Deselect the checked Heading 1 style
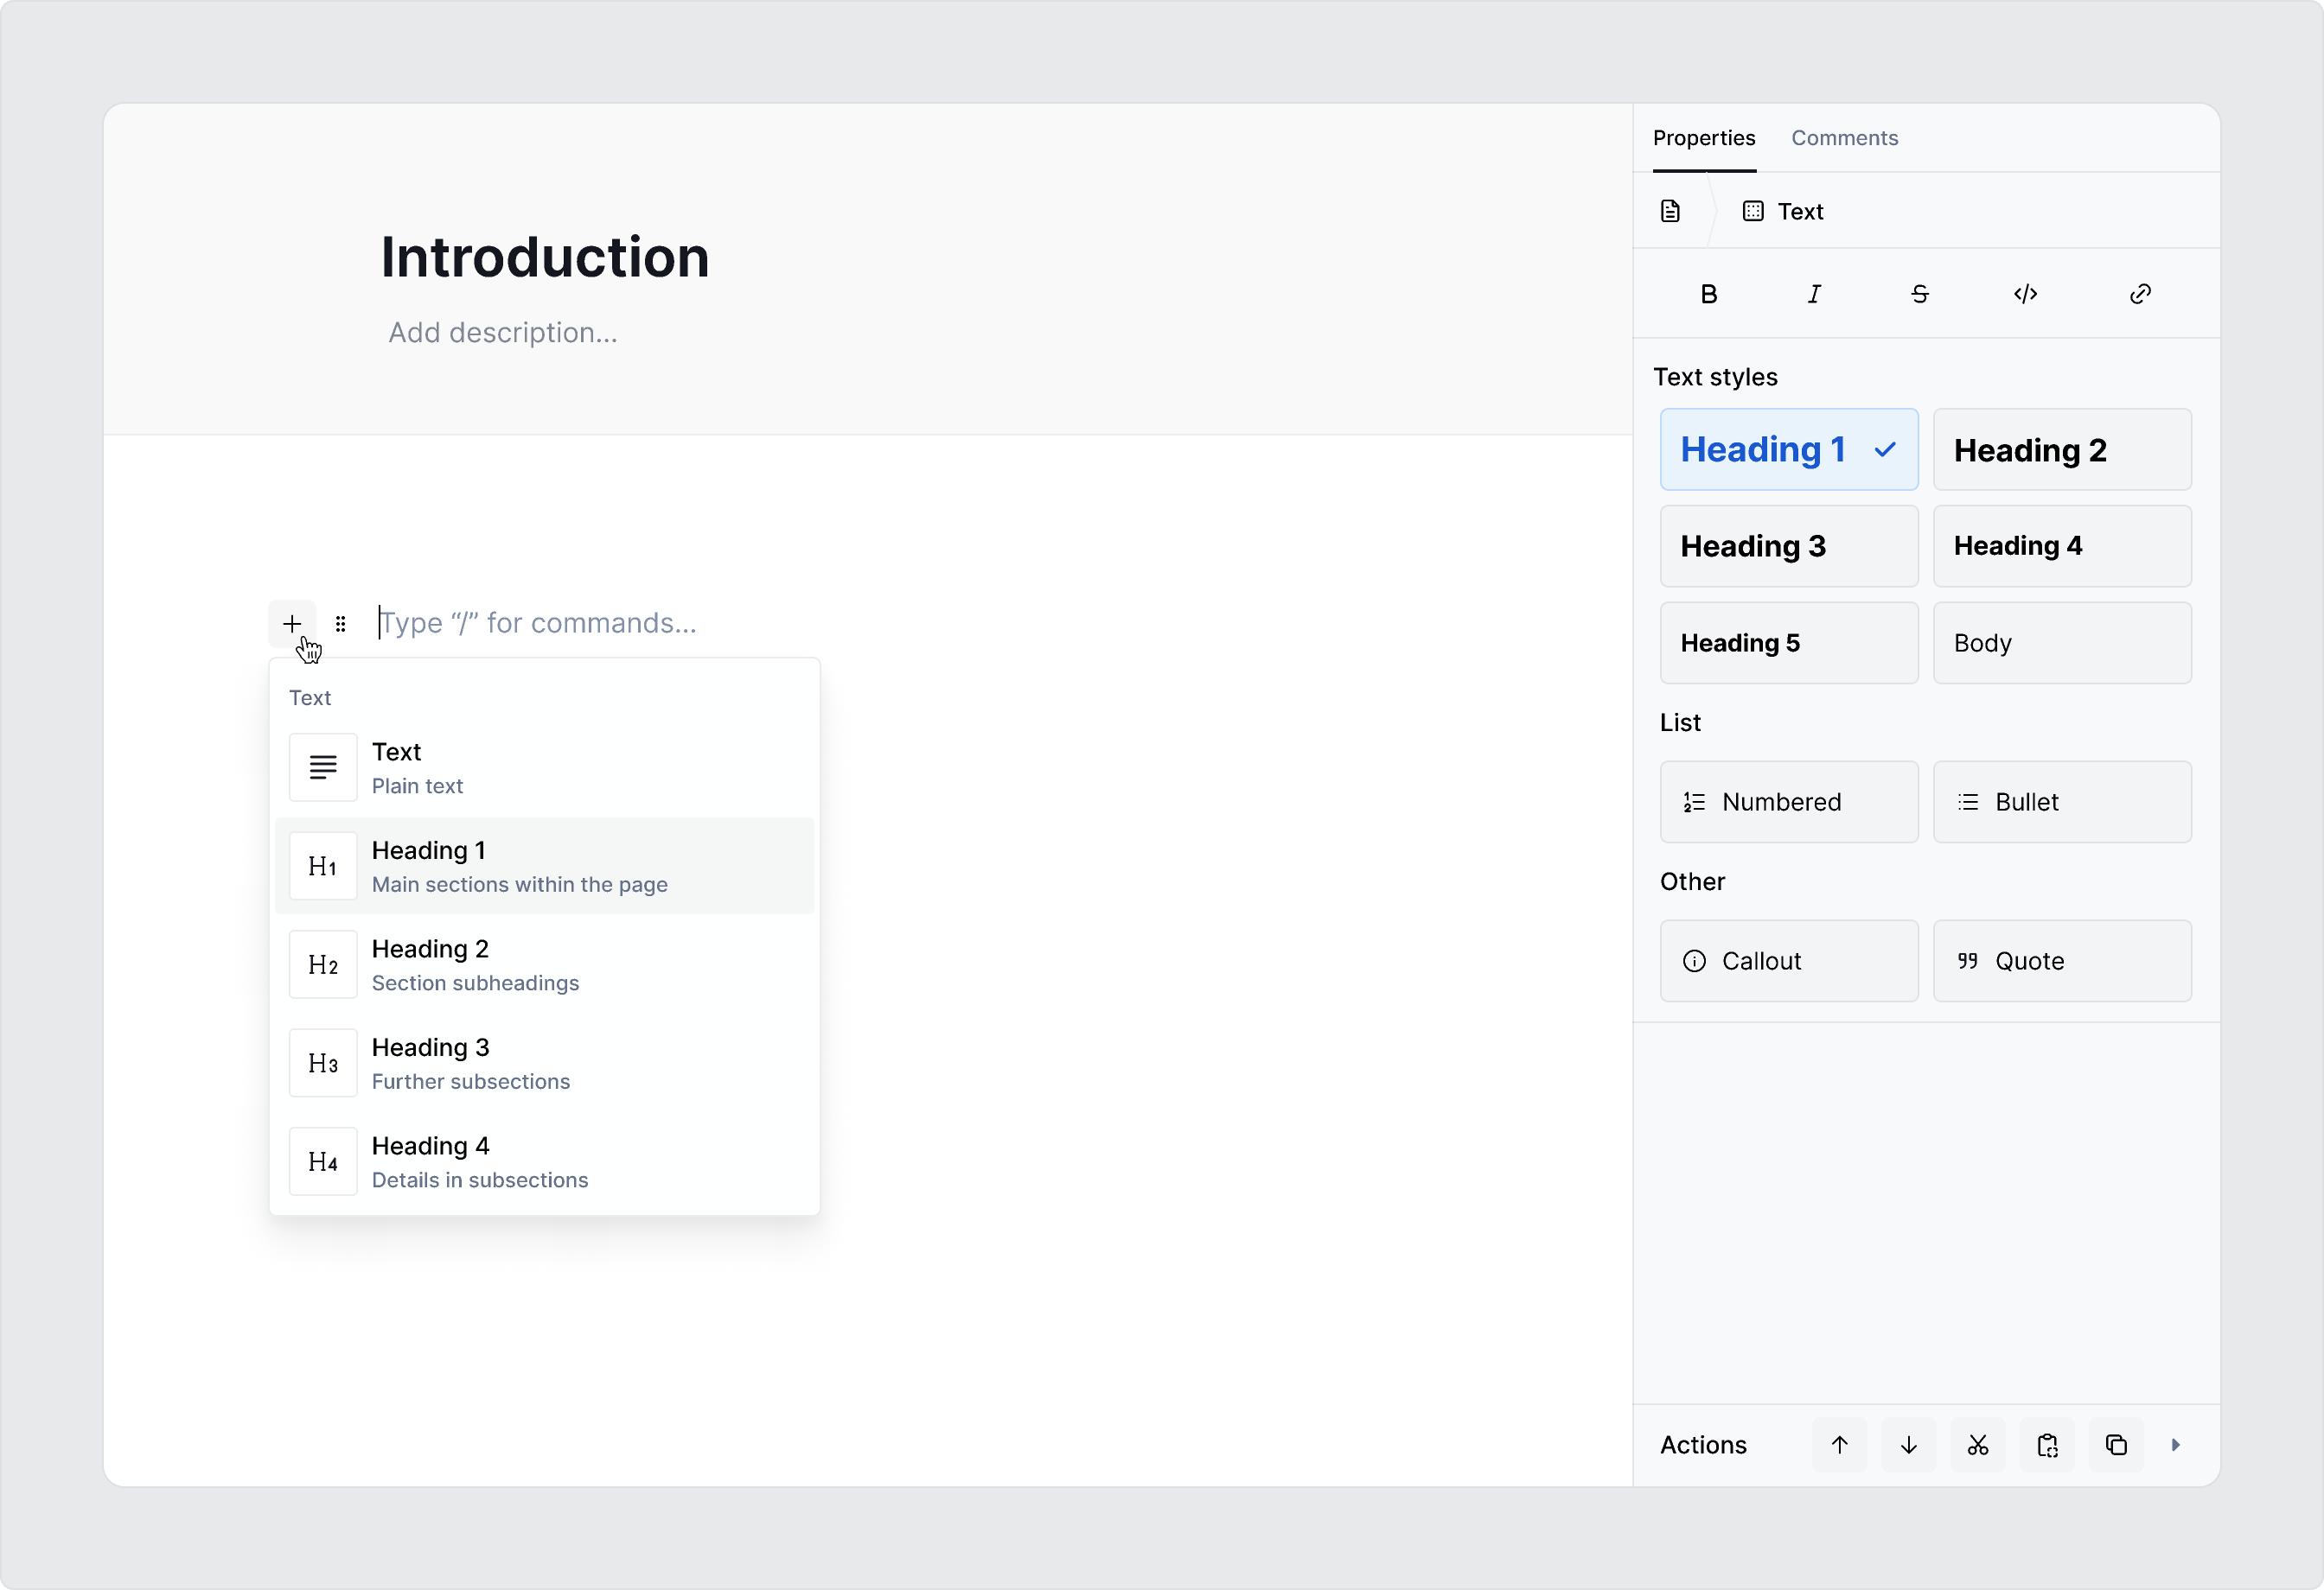 pyautogui.click(x=1789, y=448)
